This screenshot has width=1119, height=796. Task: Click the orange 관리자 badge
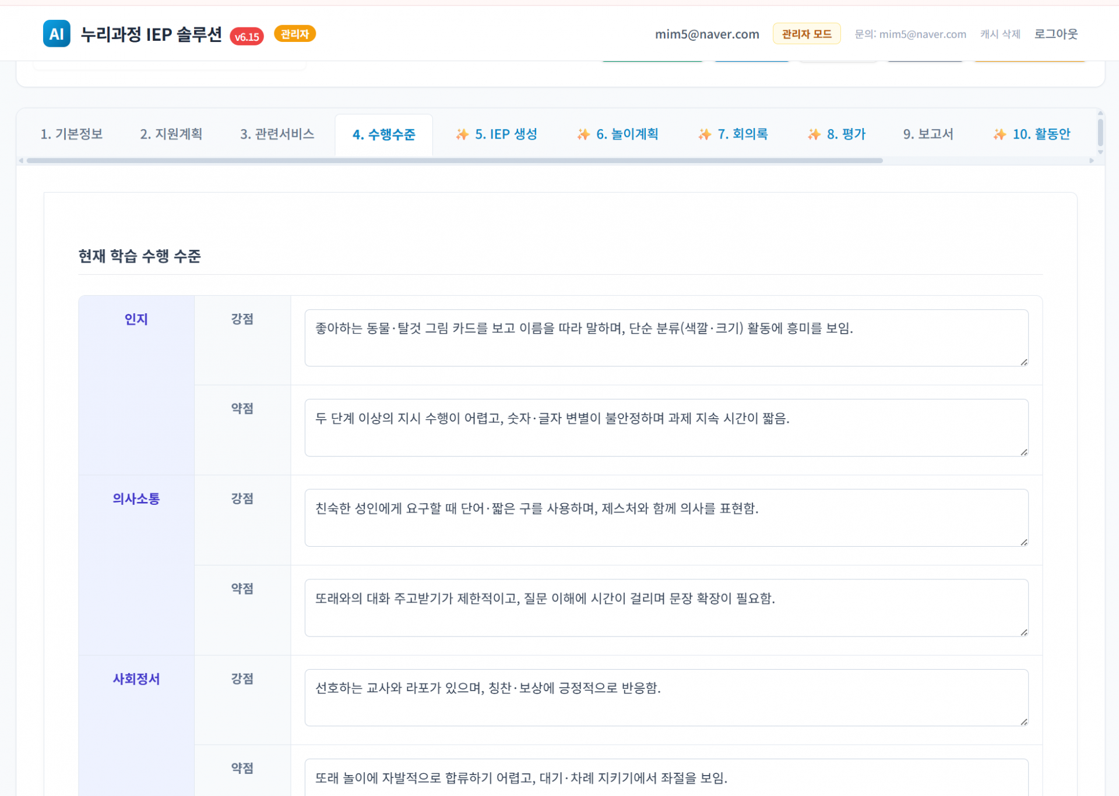[x=295, y=34]
